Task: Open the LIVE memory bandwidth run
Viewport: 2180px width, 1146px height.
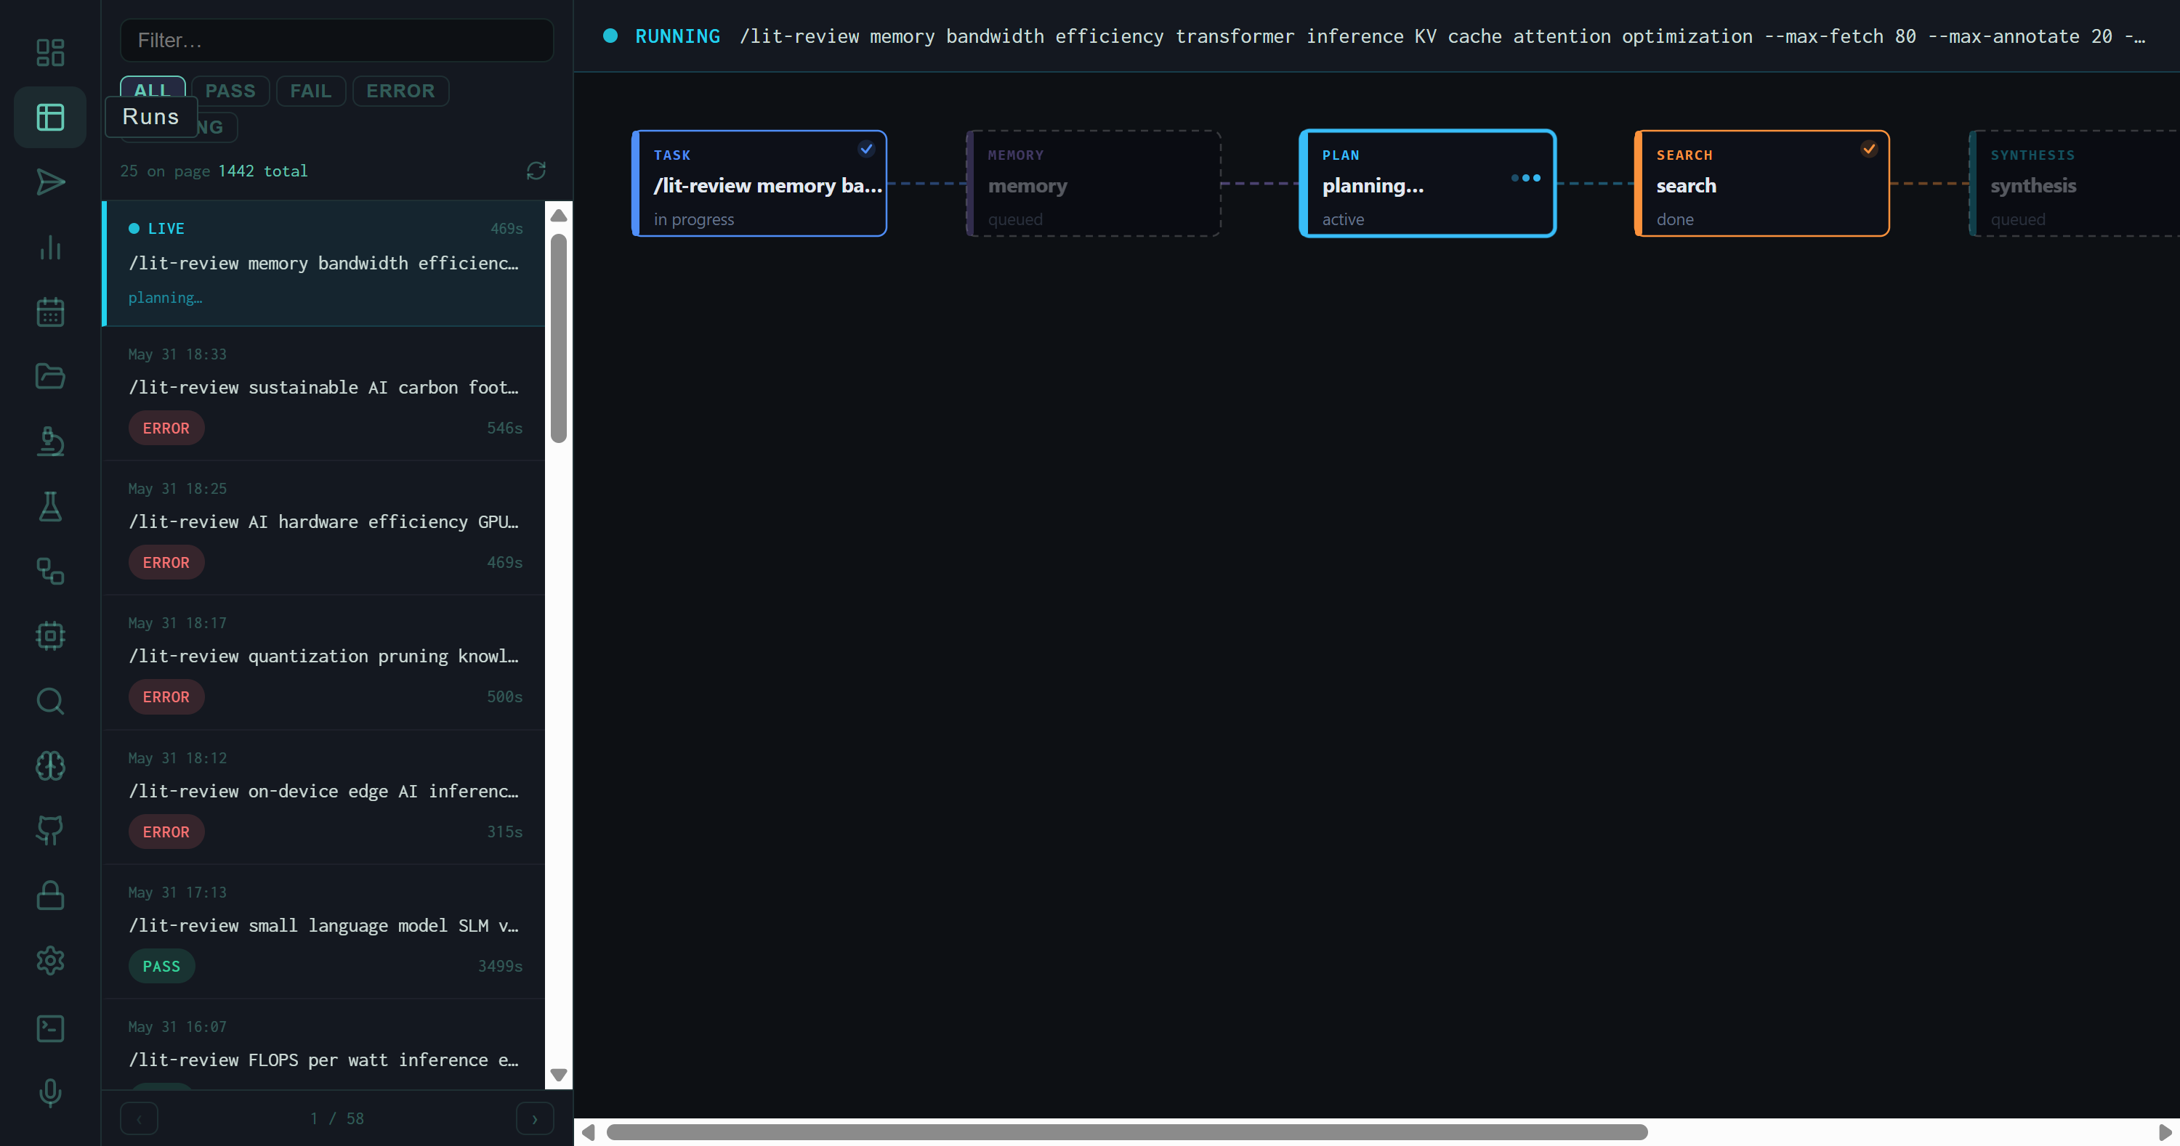Action: (x=323, y=263)
